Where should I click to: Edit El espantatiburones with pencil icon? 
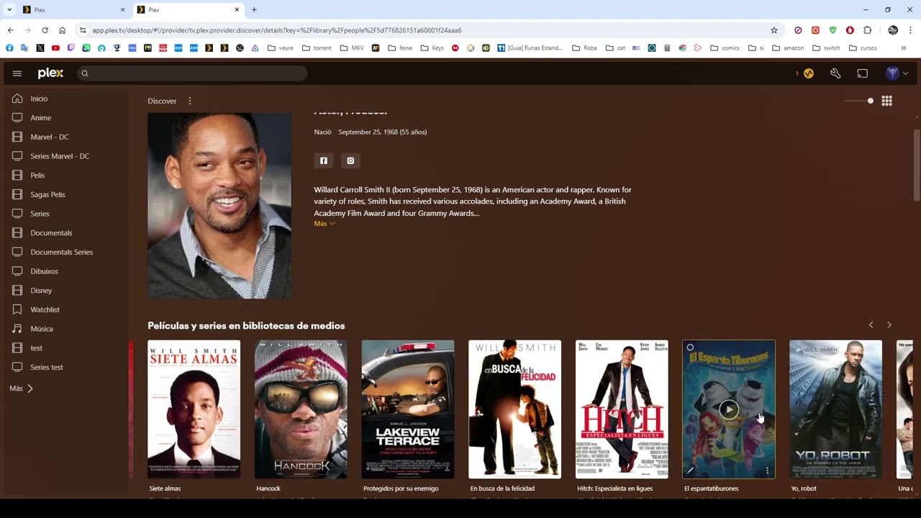click(691, 471)
